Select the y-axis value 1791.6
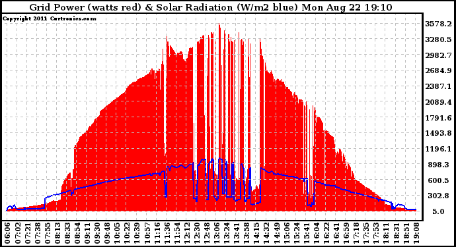Screen dimensions: 456x247 click(438, 118)
